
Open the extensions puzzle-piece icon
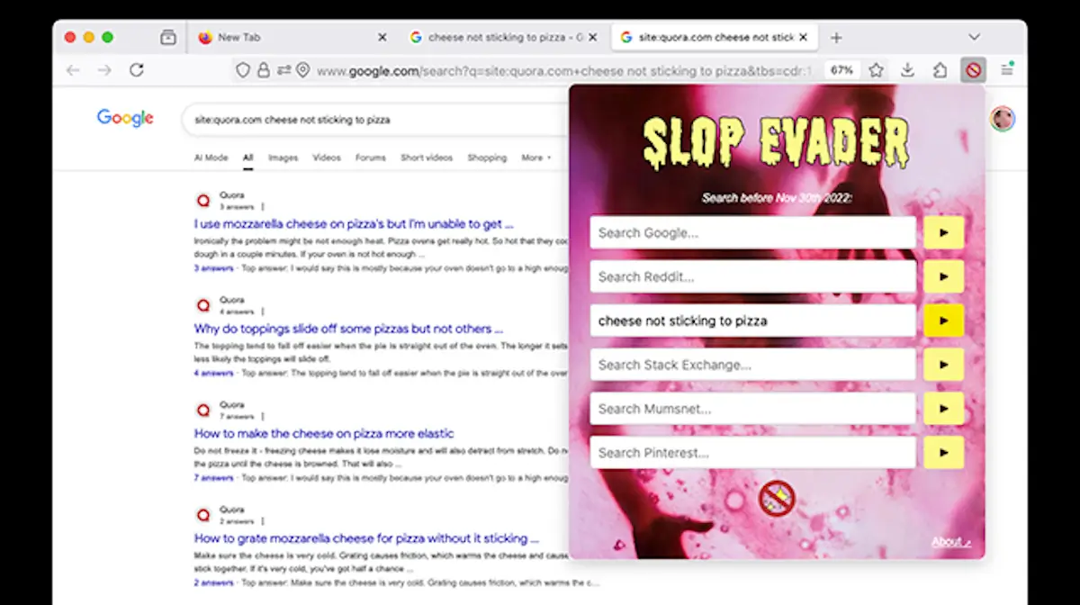pos(940,70)
